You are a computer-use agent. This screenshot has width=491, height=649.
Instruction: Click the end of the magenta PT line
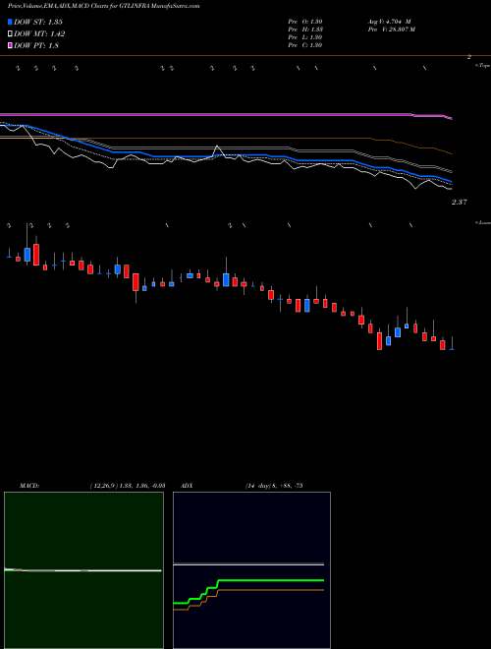click(451, 119)
